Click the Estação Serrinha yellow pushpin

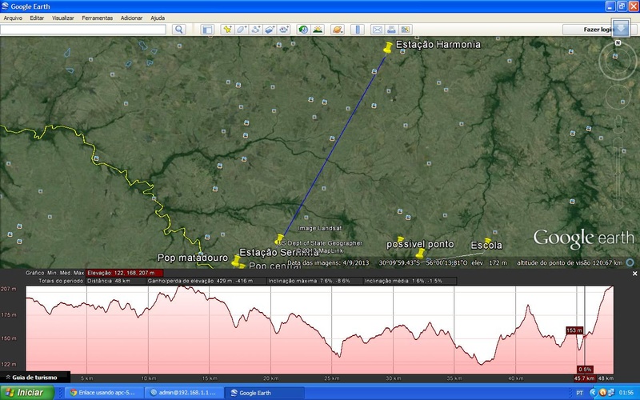point(279,239)
